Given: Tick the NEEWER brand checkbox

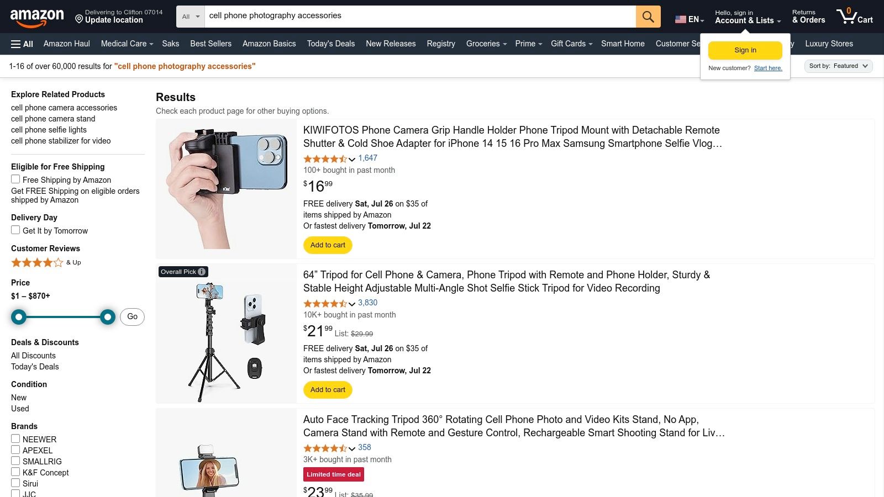Looking at the screenshot, I should click(x=15, y=439).
